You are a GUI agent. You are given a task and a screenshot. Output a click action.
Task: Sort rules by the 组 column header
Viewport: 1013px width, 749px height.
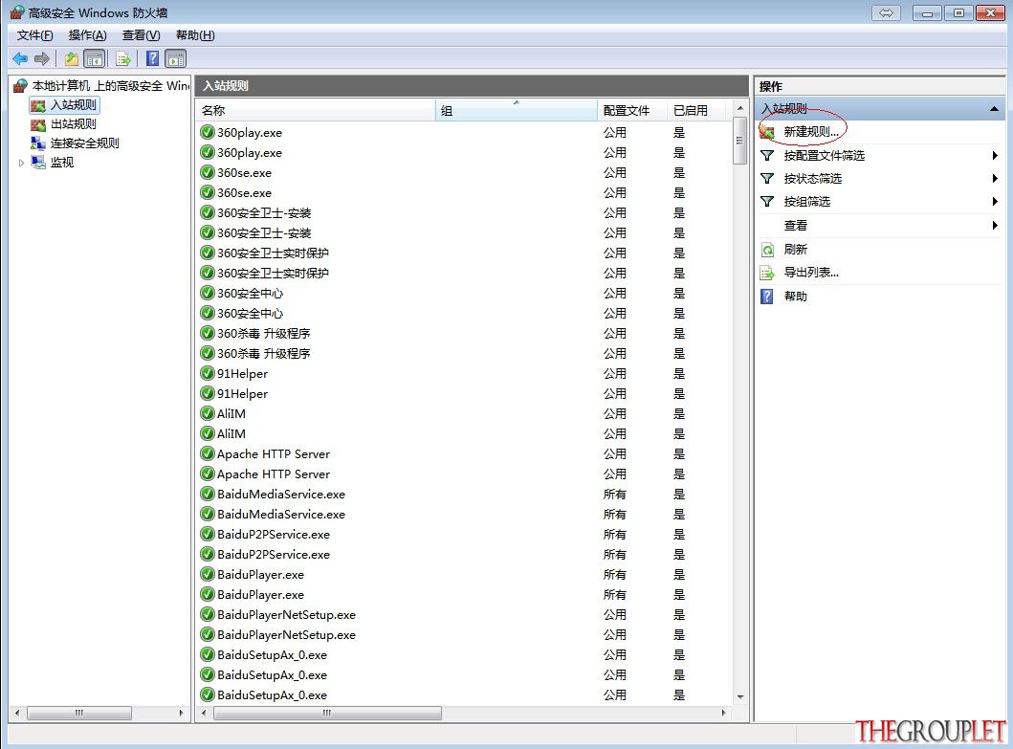coord(517,111)
